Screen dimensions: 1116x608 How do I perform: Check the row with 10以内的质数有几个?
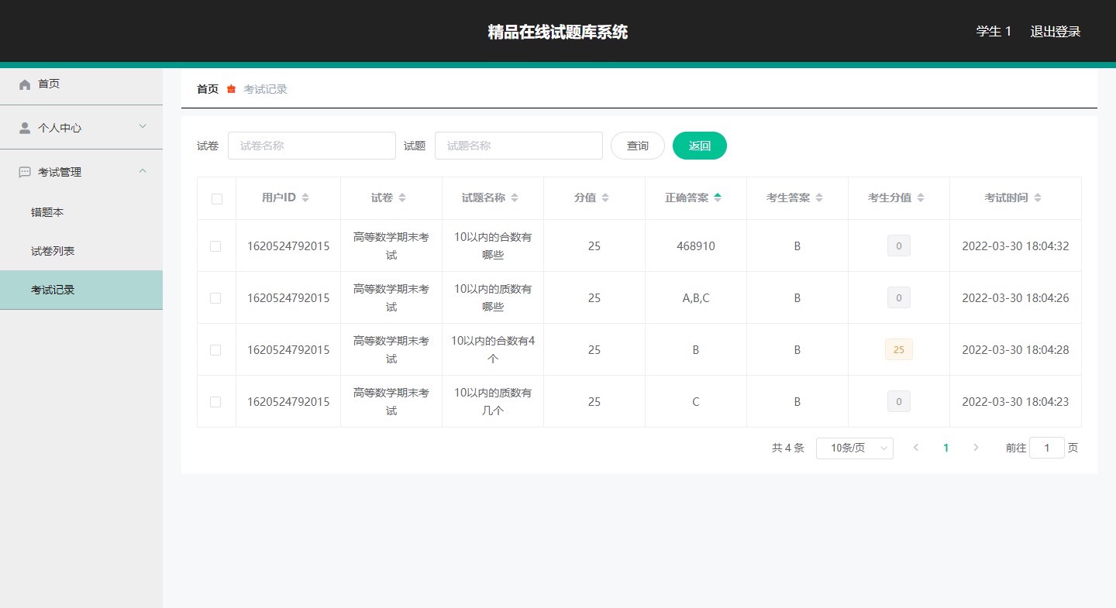tap(215, 402)
